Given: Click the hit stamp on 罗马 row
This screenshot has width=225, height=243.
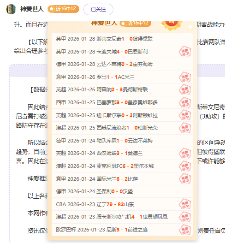Looking at the screenshot, I should 185,77.
